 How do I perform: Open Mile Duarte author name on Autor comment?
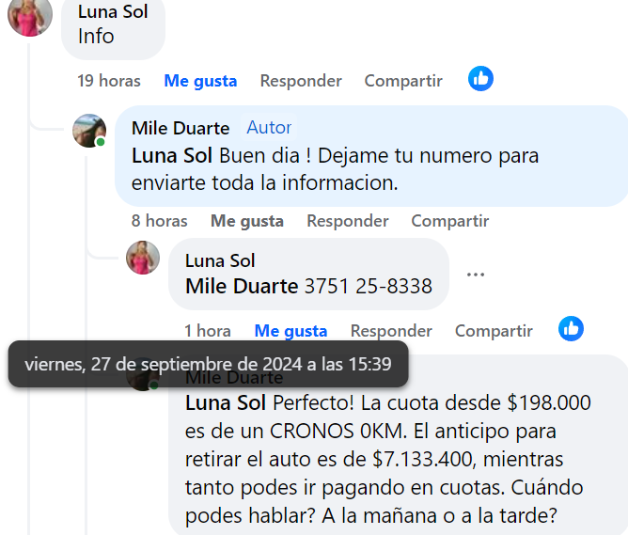coord(181,129)
